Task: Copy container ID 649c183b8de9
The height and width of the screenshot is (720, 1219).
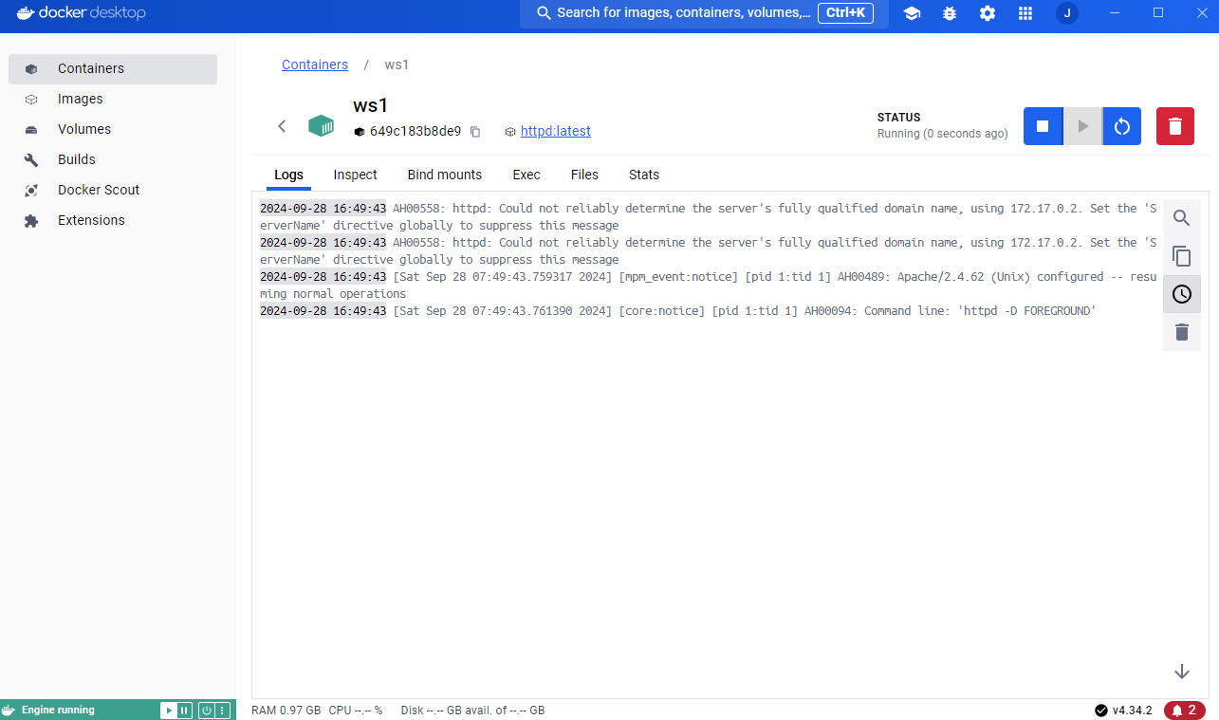Action: coord(475,132)
